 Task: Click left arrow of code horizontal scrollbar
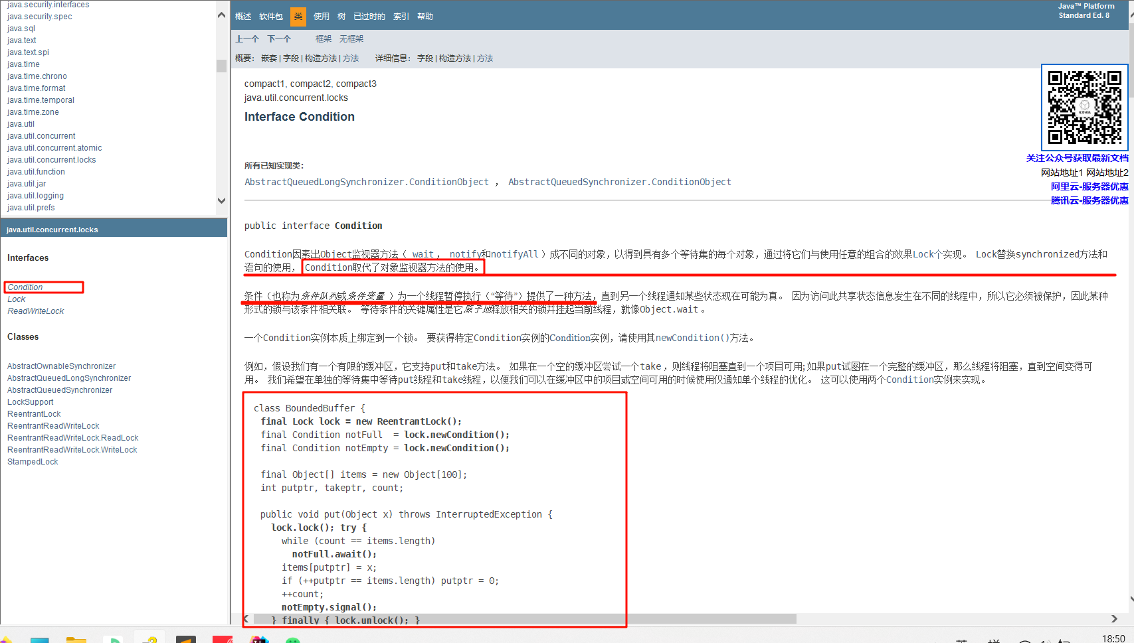(x=246, y=619)
